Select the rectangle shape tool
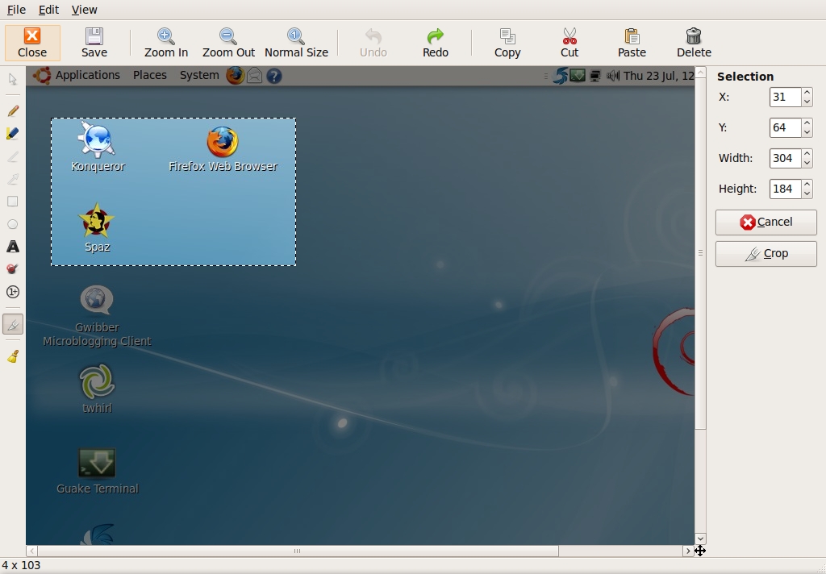This screenshot has width=826, height=574. click(13, 202)
